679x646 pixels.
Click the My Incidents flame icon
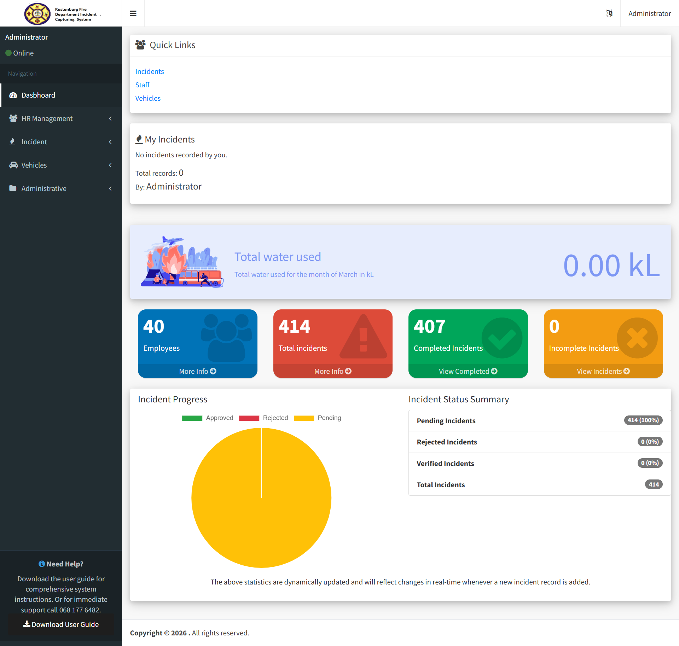[139, 139]
